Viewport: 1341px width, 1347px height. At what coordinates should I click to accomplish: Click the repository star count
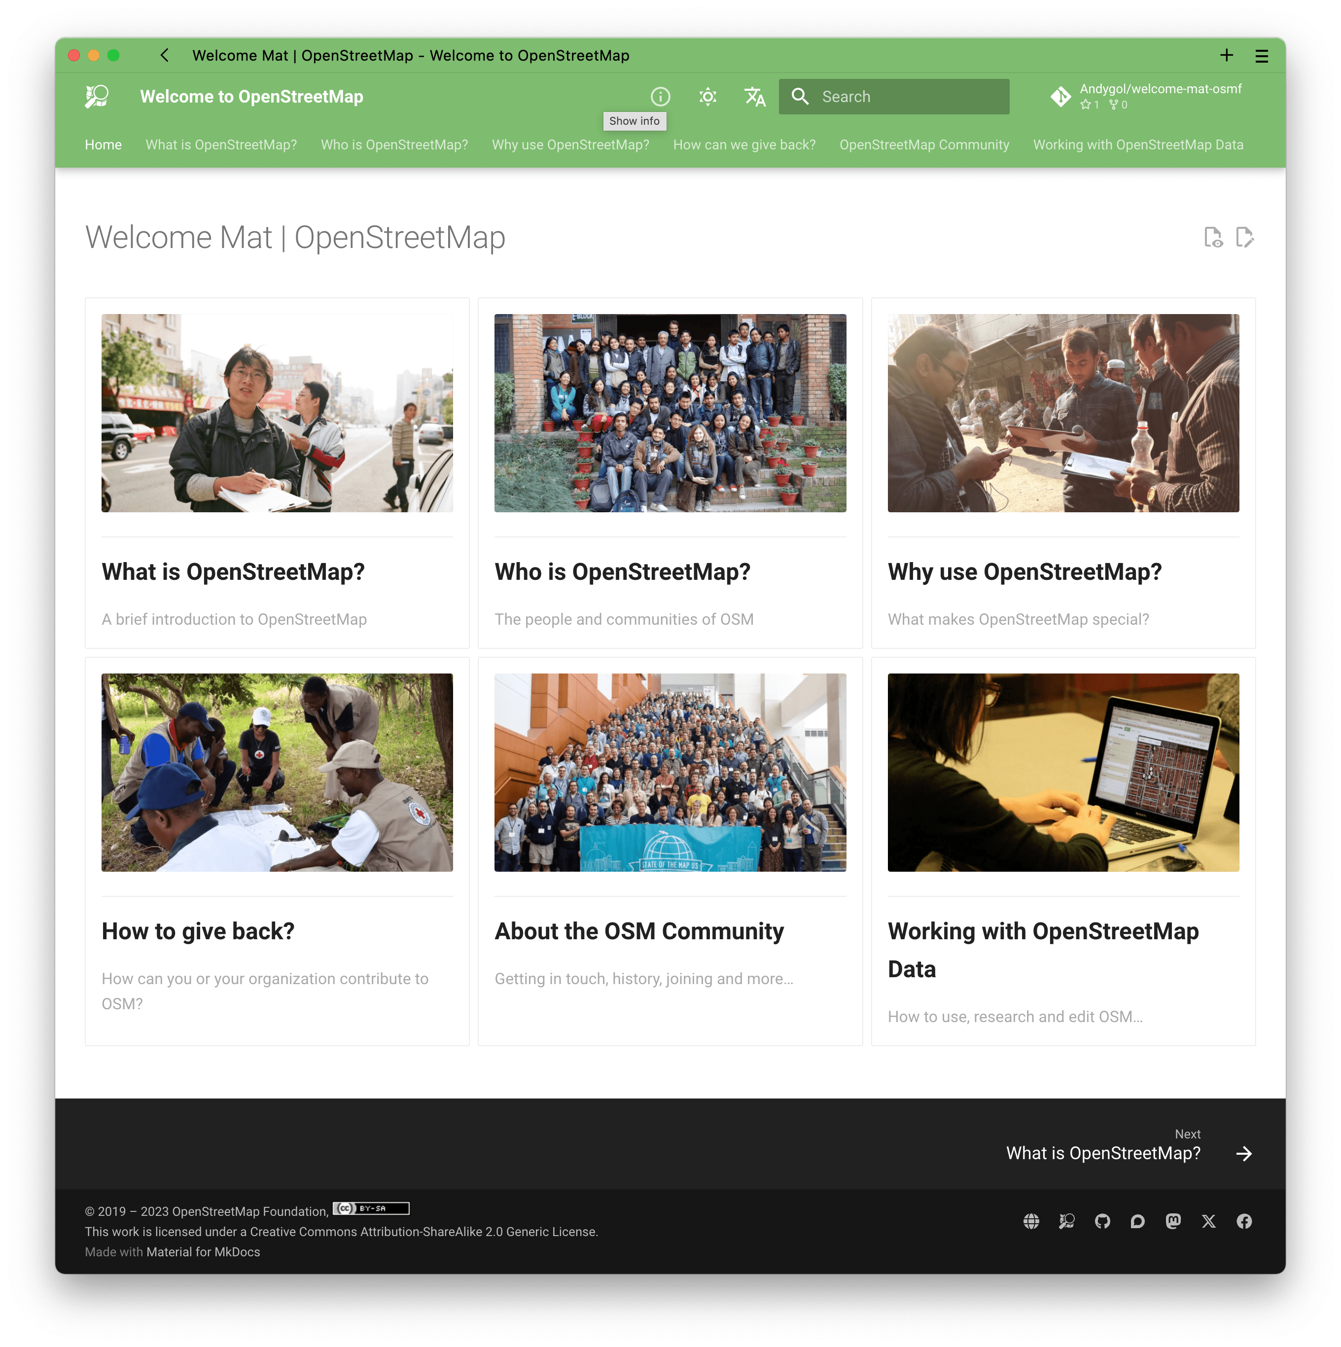[x=1090, y=105]
